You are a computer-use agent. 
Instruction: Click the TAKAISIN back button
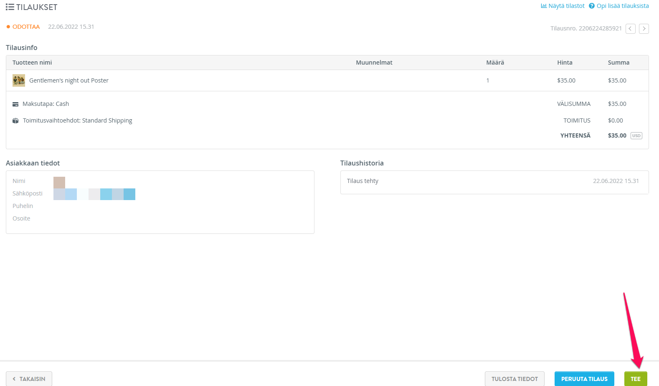coord(29,379)
